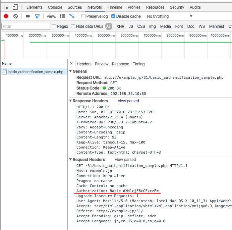Click the Server: Apache/2.2.14 (Ubuntu) line
Screen dimensions: 232x230
coord(110,117)
